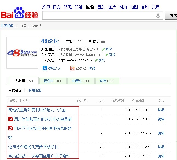Click the 绑定人人 link
The height and width of the screenshot is (160, 177).
tap(55, 68)
